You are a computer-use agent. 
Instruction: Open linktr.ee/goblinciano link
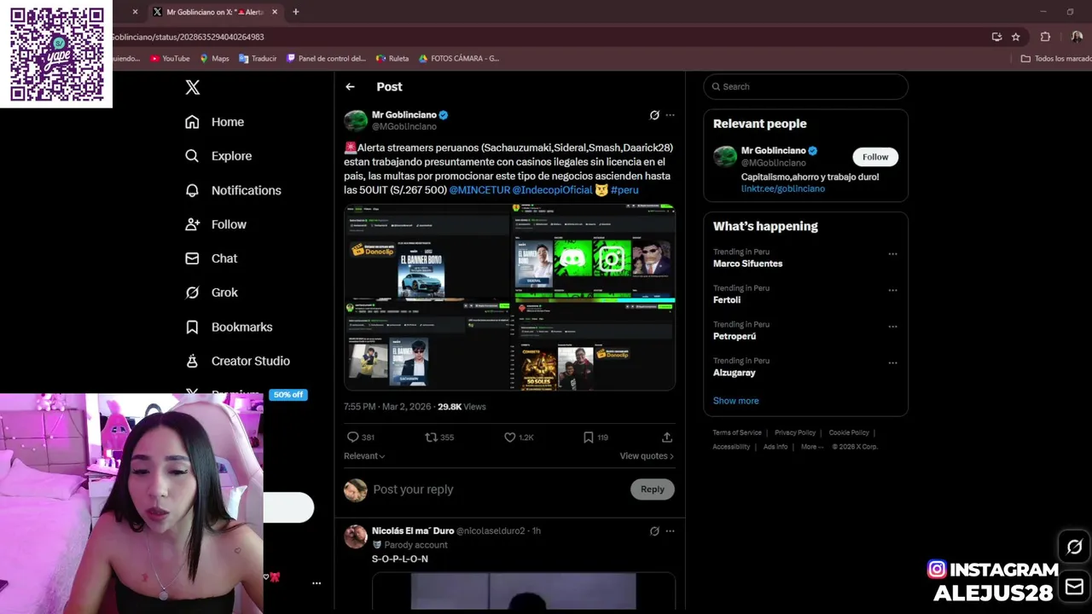point(783,188)
